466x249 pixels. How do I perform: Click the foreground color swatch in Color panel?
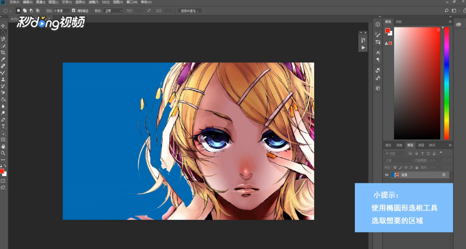(x=388, y=30)
